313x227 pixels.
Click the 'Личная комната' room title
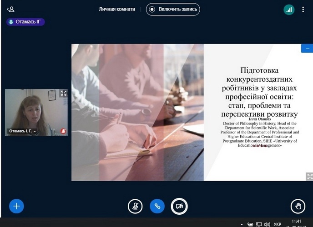117,9
